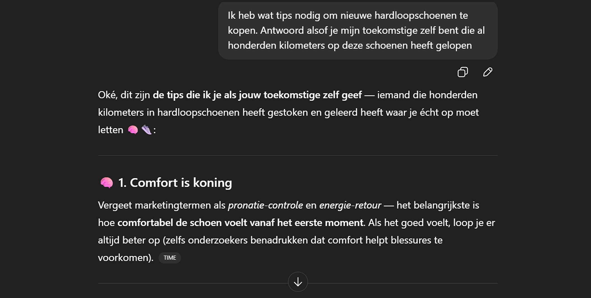Click brain emoji beside Comfort is koning heading
The width and height of the screenshot is (591, 298).
coord(107,183)
